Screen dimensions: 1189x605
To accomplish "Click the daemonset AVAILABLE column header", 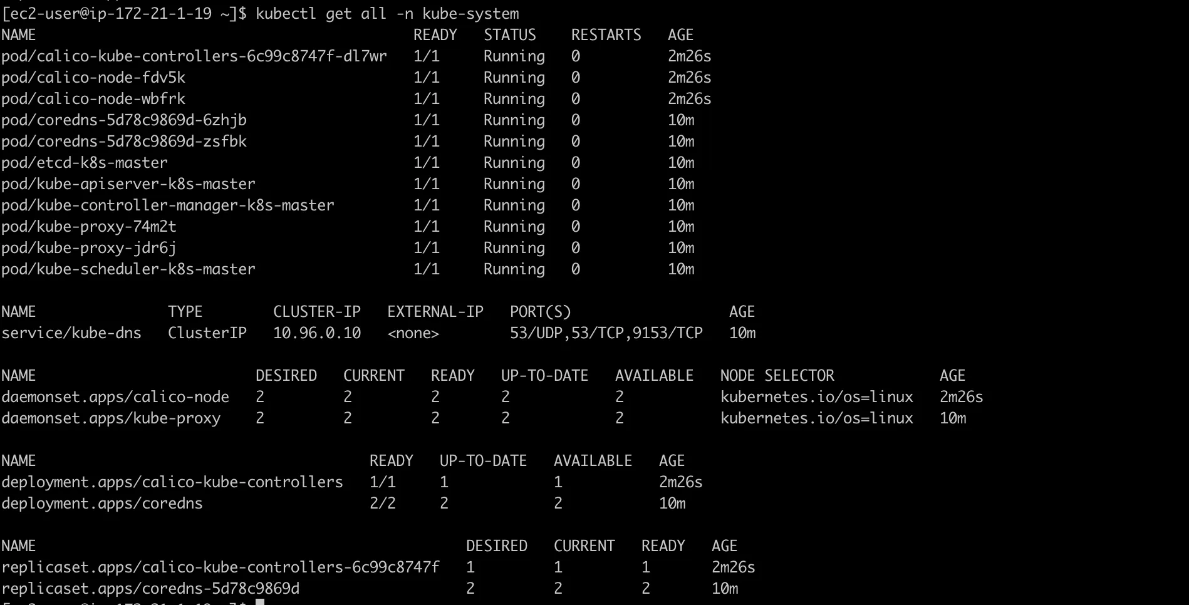I will (x=655, y=376).
